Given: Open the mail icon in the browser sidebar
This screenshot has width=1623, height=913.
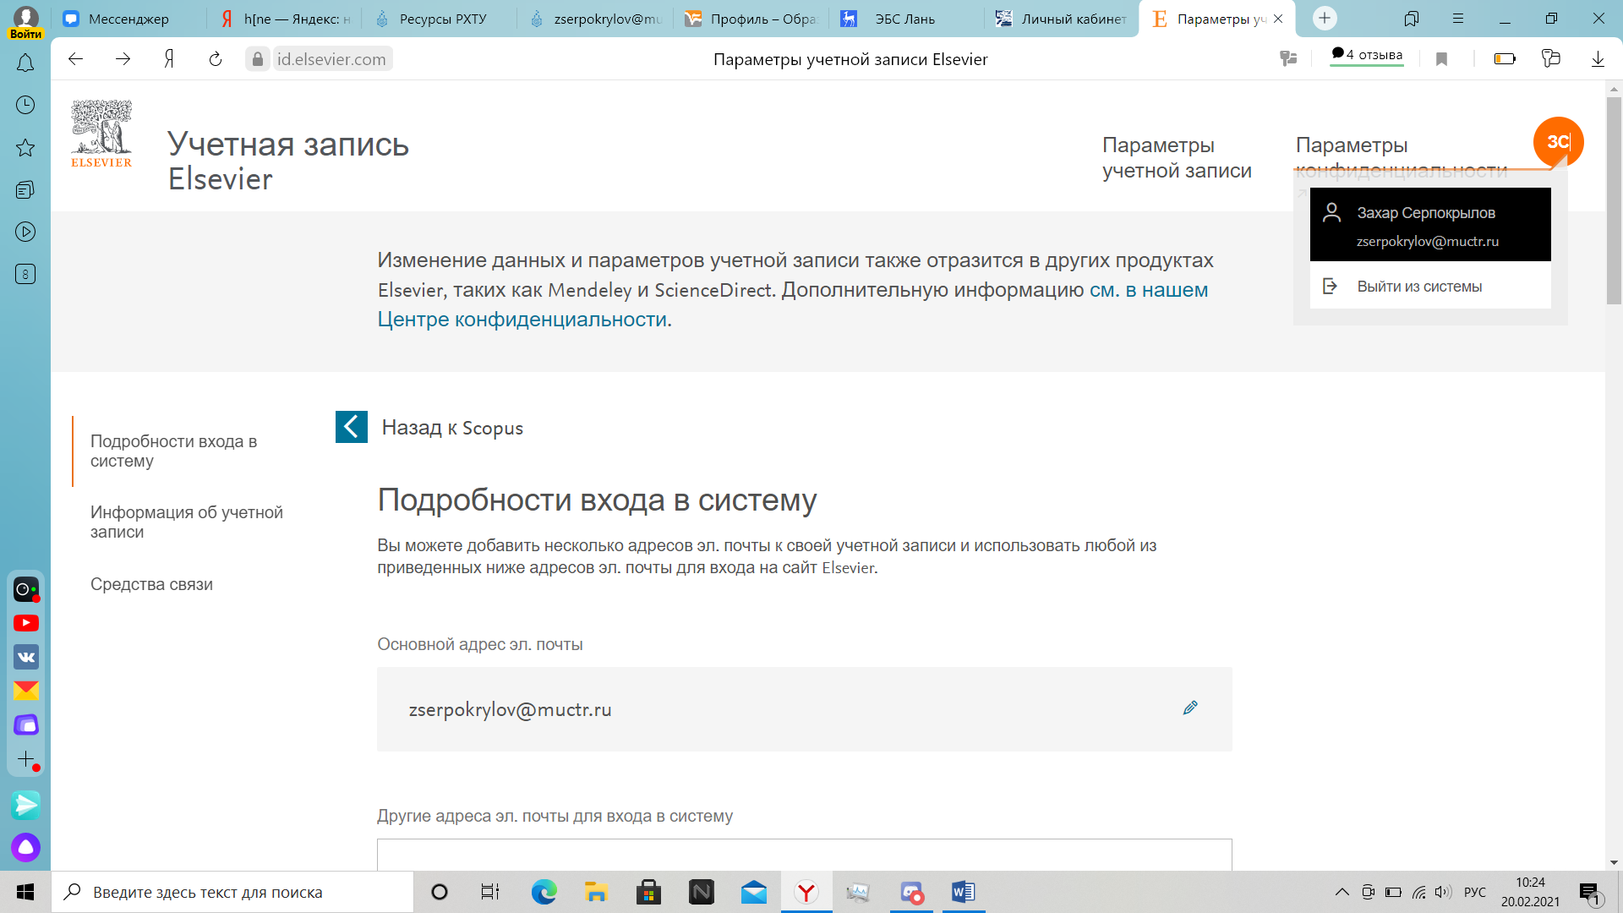Looking at the screenshot, I should pos(25,691).
